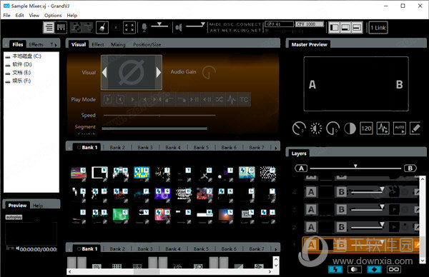Click the 120 BPM tempo box
429x277 pixels.
click(x=366, y=129)
